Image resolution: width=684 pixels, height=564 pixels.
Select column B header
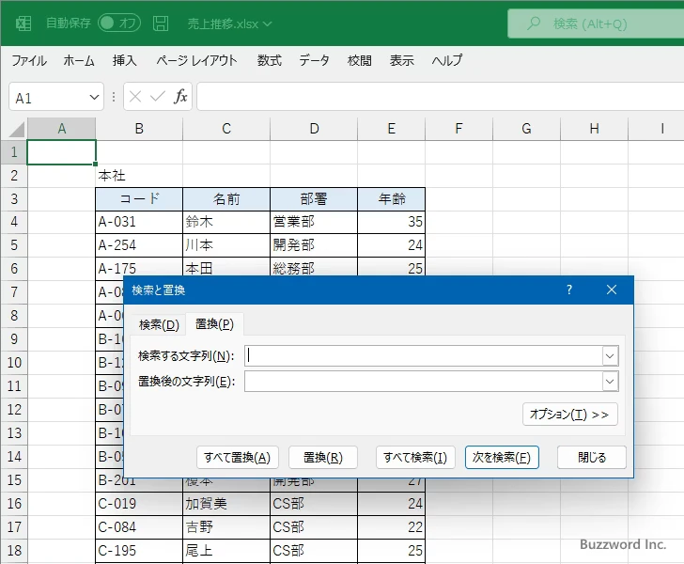coord(139,129)
